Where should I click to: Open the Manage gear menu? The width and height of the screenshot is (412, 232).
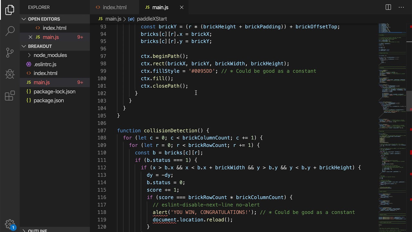click(x=10, y=224)
